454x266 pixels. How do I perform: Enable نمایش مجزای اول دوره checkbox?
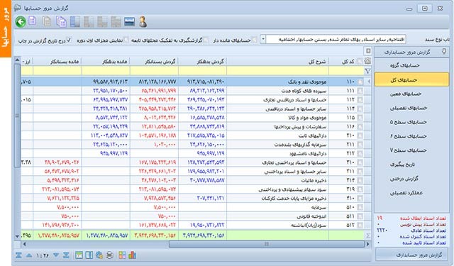click(x=126, y=40)
